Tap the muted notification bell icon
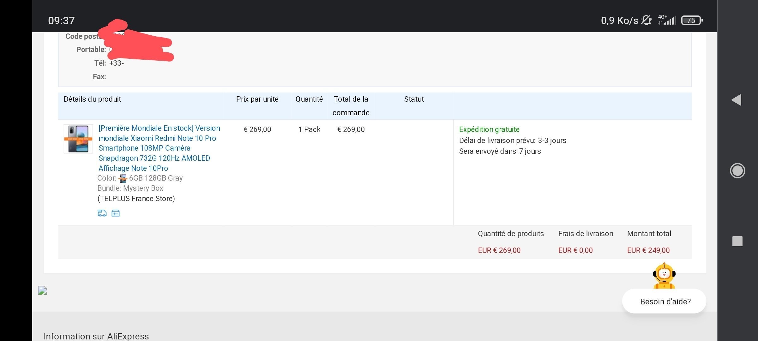Viewport: 758px width, 341px height. click(646, 20)
